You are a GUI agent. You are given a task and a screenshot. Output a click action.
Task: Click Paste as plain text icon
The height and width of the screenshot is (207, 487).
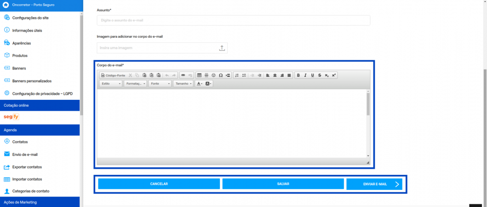(152, 75)
